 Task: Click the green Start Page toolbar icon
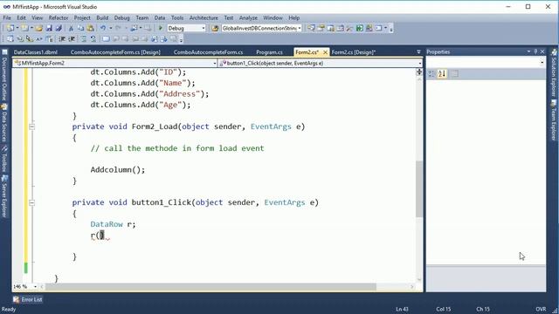tap(359, 28)
